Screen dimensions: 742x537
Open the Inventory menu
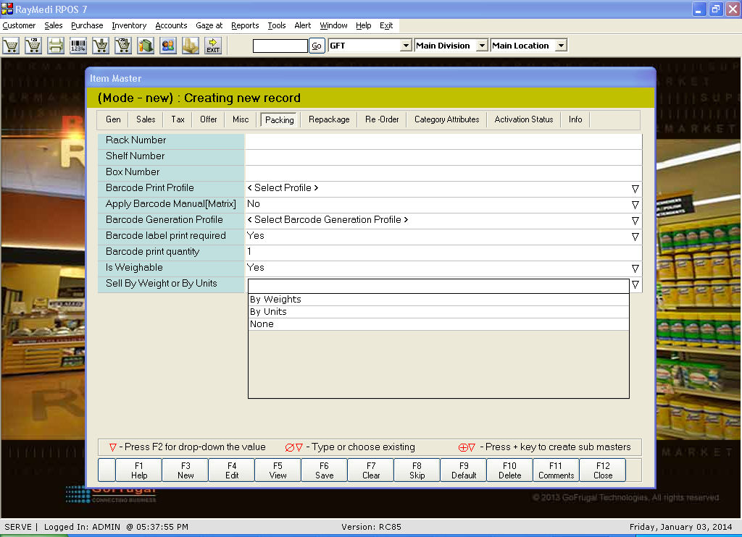click(129, 25)
